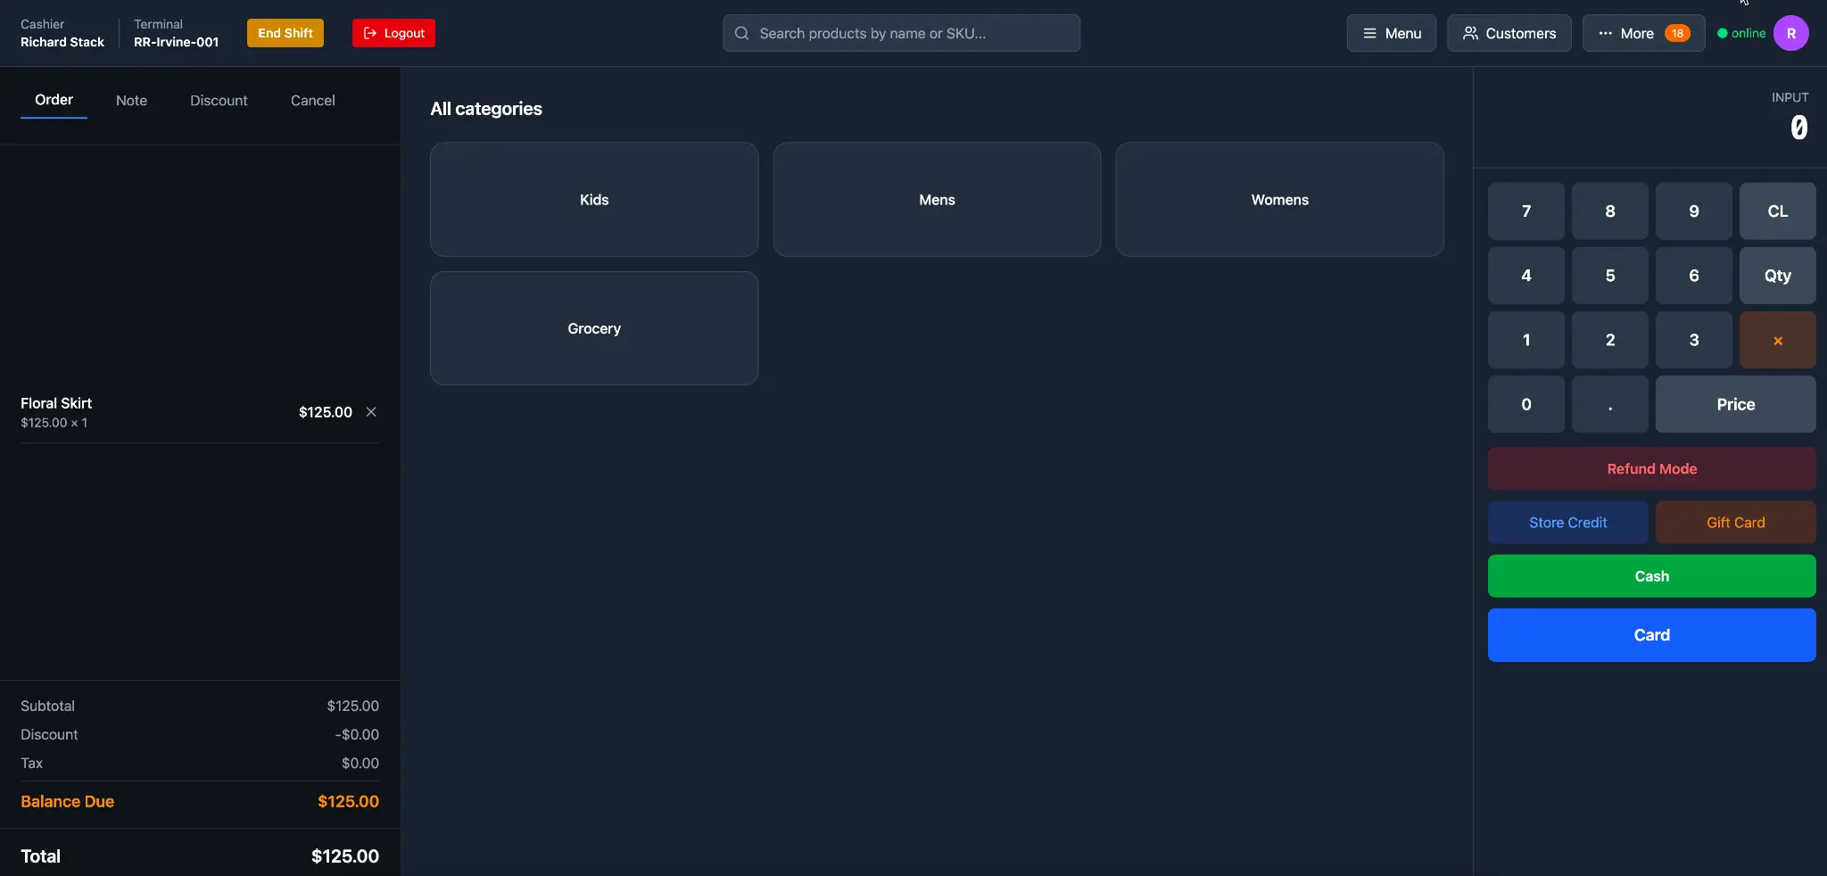Screen dimensions: 1827x876
Task: Click the search products input field
Action: [x=901, y=33]
